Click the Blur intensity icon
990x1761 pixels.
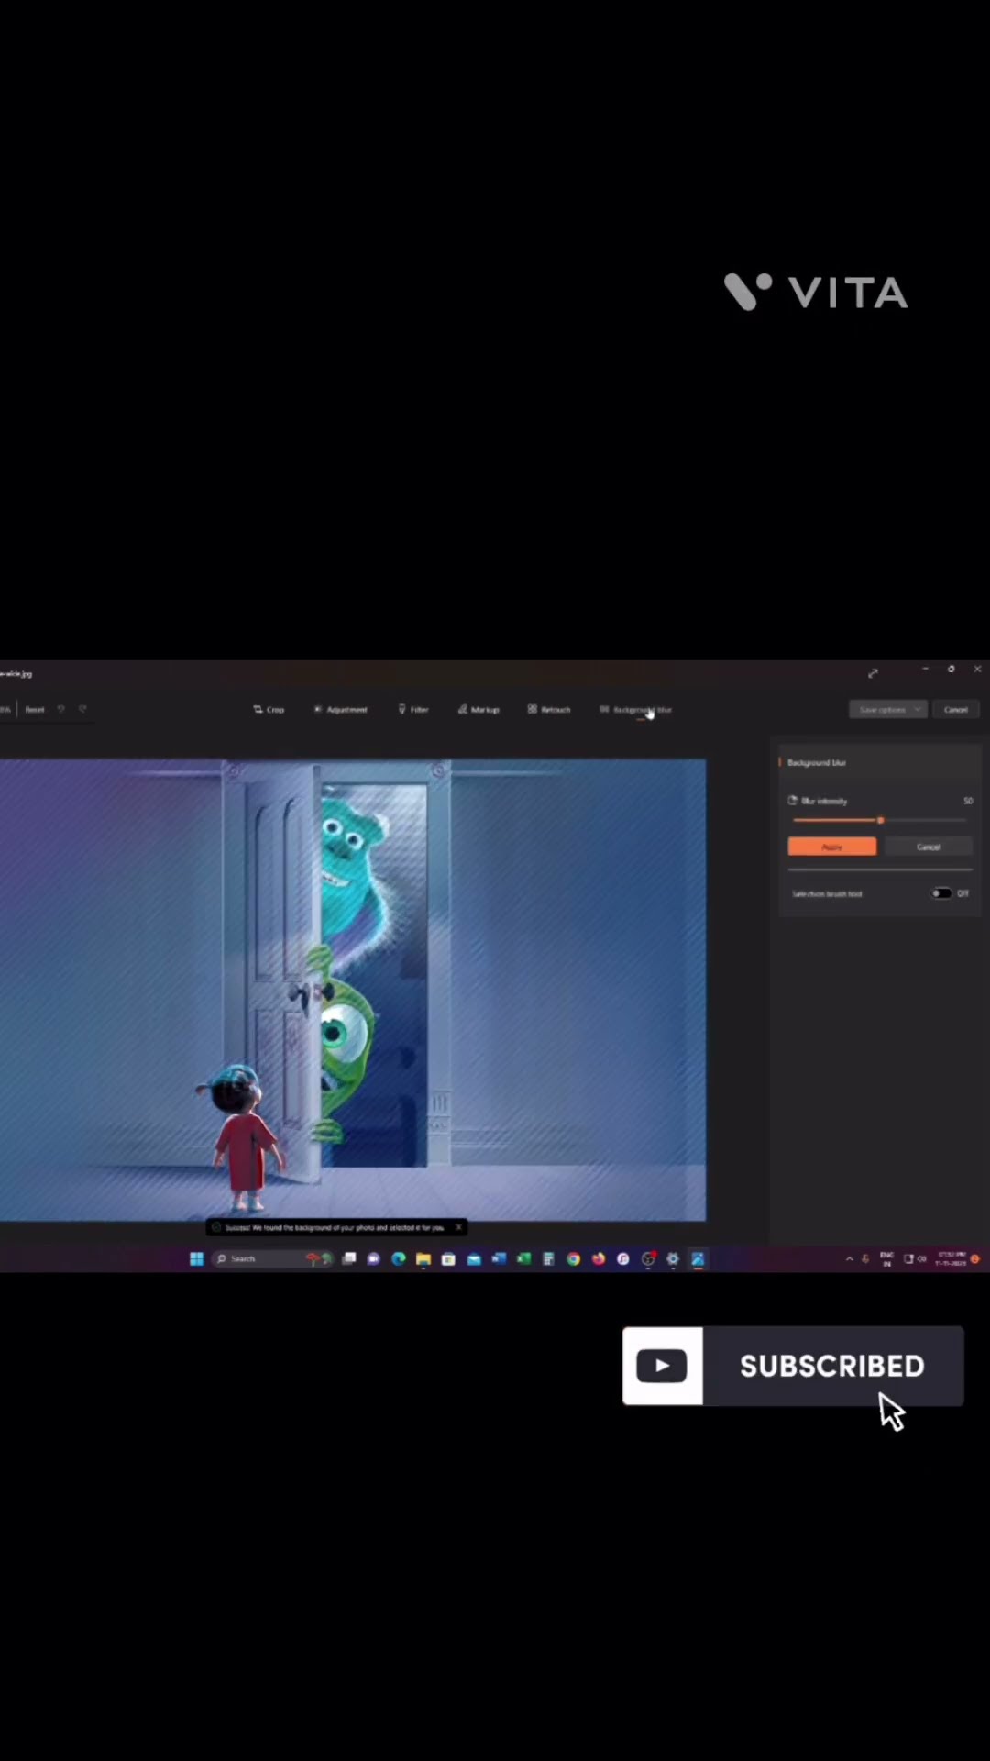793,800
